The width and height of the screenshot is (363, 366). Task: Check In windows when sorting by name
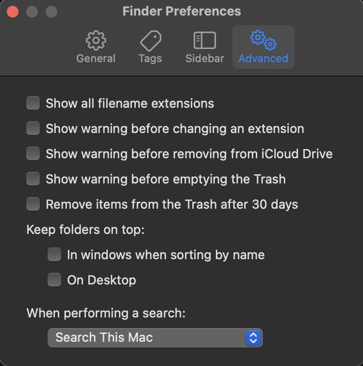pyautogui.click(x=54, y=254)
